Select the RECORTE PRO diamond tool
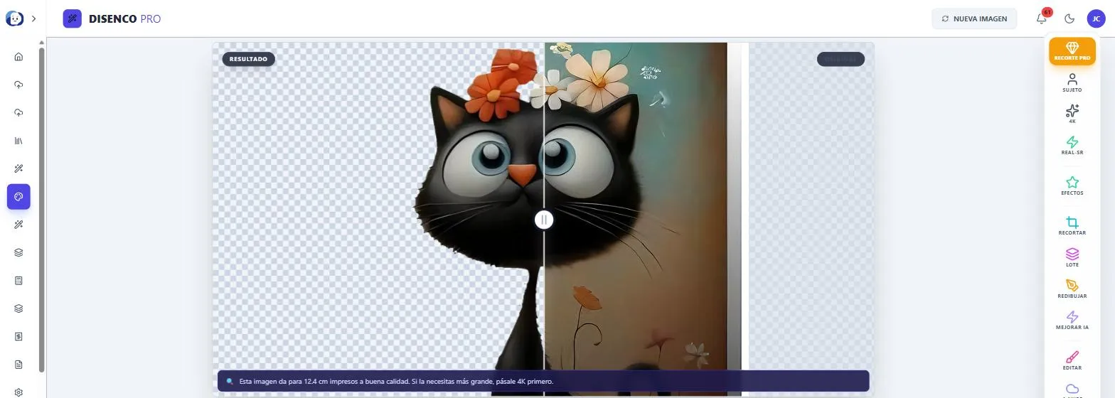Image resolution: width=1115 pixels, height=398 pixels. click(1072, 51)
